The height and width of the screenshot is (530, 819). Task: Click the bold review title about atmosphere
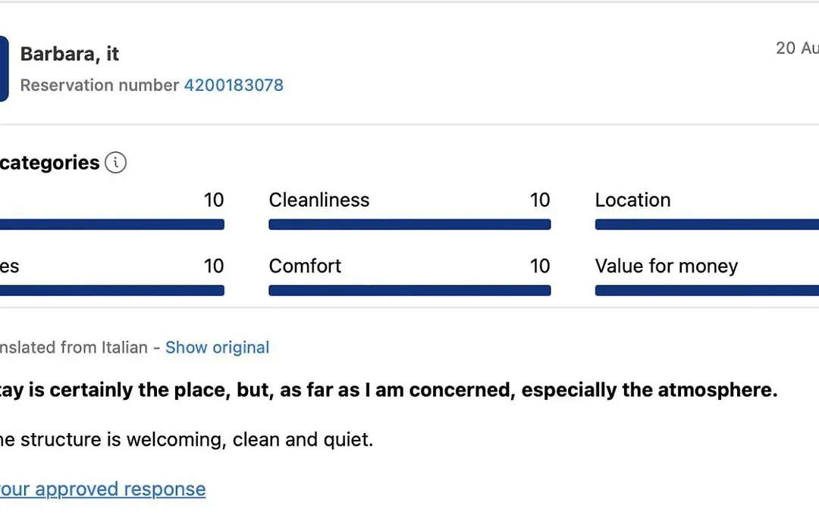[x=388, y=390]
